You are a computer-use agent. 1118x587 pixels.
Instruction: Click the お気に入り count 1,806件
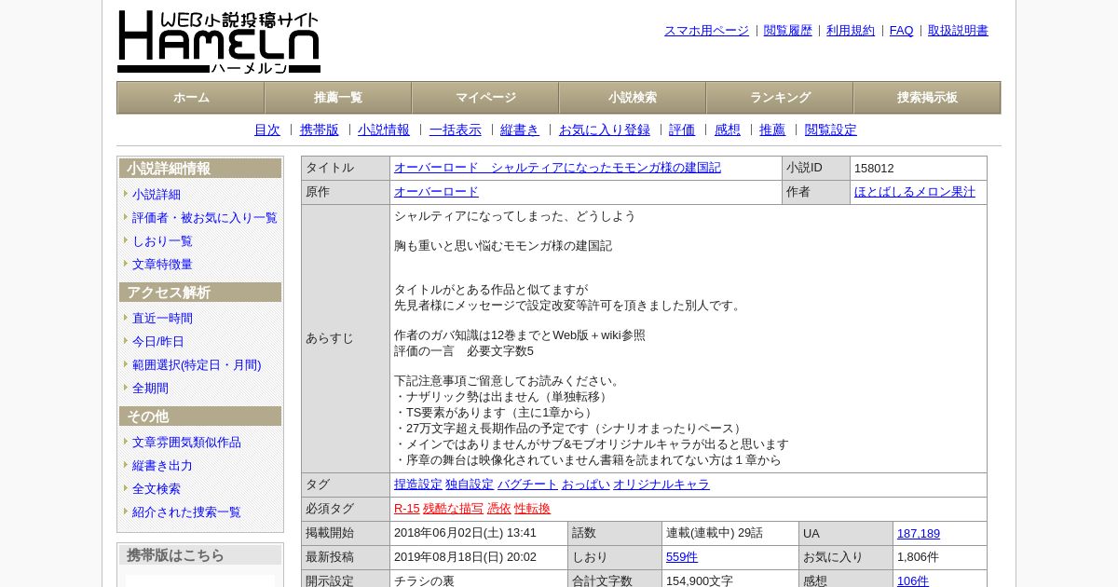[x=919, y=557]
